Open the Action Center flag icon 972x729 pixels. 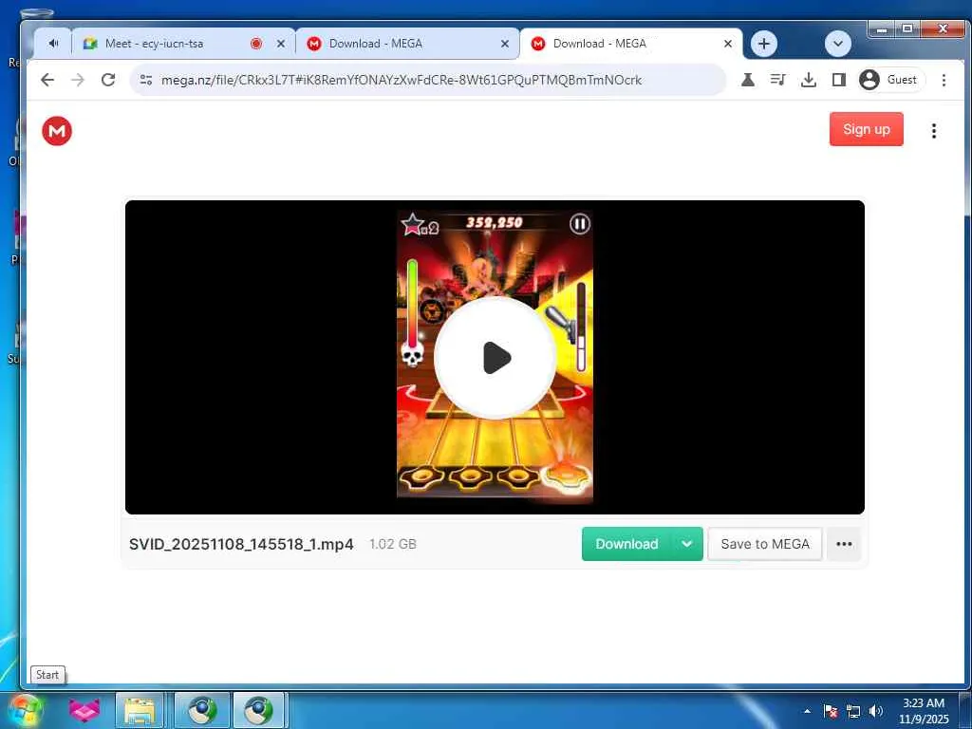click(x=831, y=711)
